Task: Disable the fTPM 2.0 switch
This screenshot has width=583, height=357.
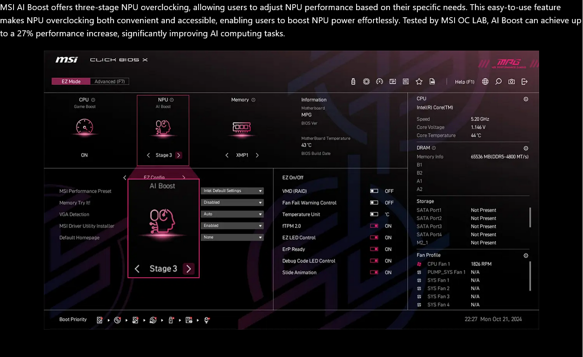Action: tap(374, 226)
